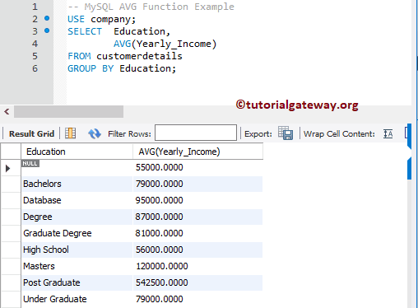This screenshot has width=418, height=308.
Task: Focus the Filter Rows input field
Action: point(196,133)
